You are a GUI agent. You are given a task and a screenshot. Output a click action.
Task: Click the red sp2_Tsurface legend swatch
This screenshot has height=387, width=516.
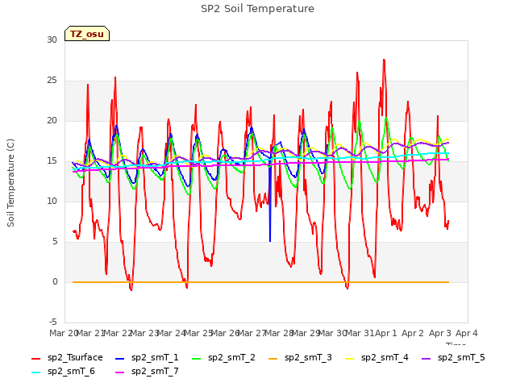click(35, 358)
